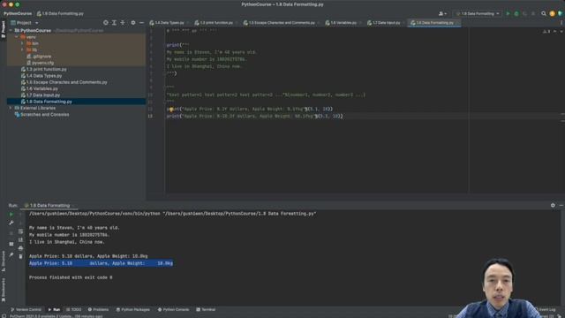Click the PythonCourse breadcrumb in navigation bar
565x318 pixels.
point(18,14)
